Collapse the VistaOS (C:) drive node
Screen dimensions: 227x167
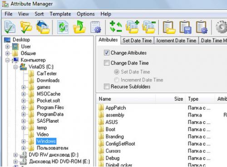tap(15, 67)
